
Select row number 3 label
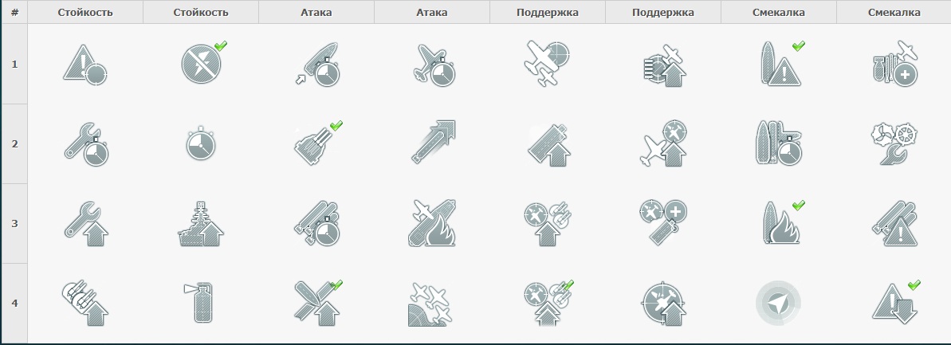(14, 223)
